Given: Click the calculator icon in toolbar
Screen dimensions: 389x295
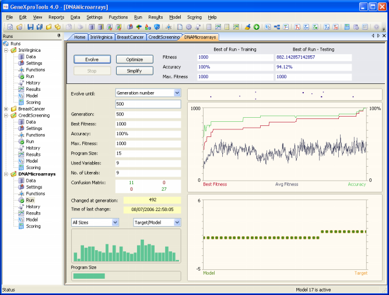Looking at the screenshot, I should (347, 27).
